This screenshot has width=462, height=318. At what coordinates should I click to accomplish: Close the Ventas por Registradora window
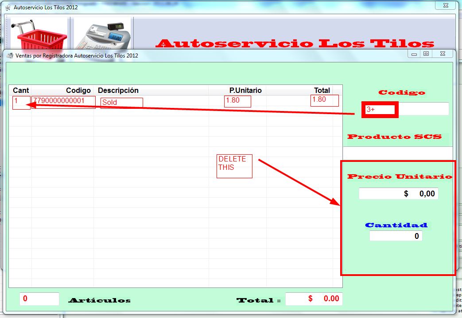click(x=442, y=54)
